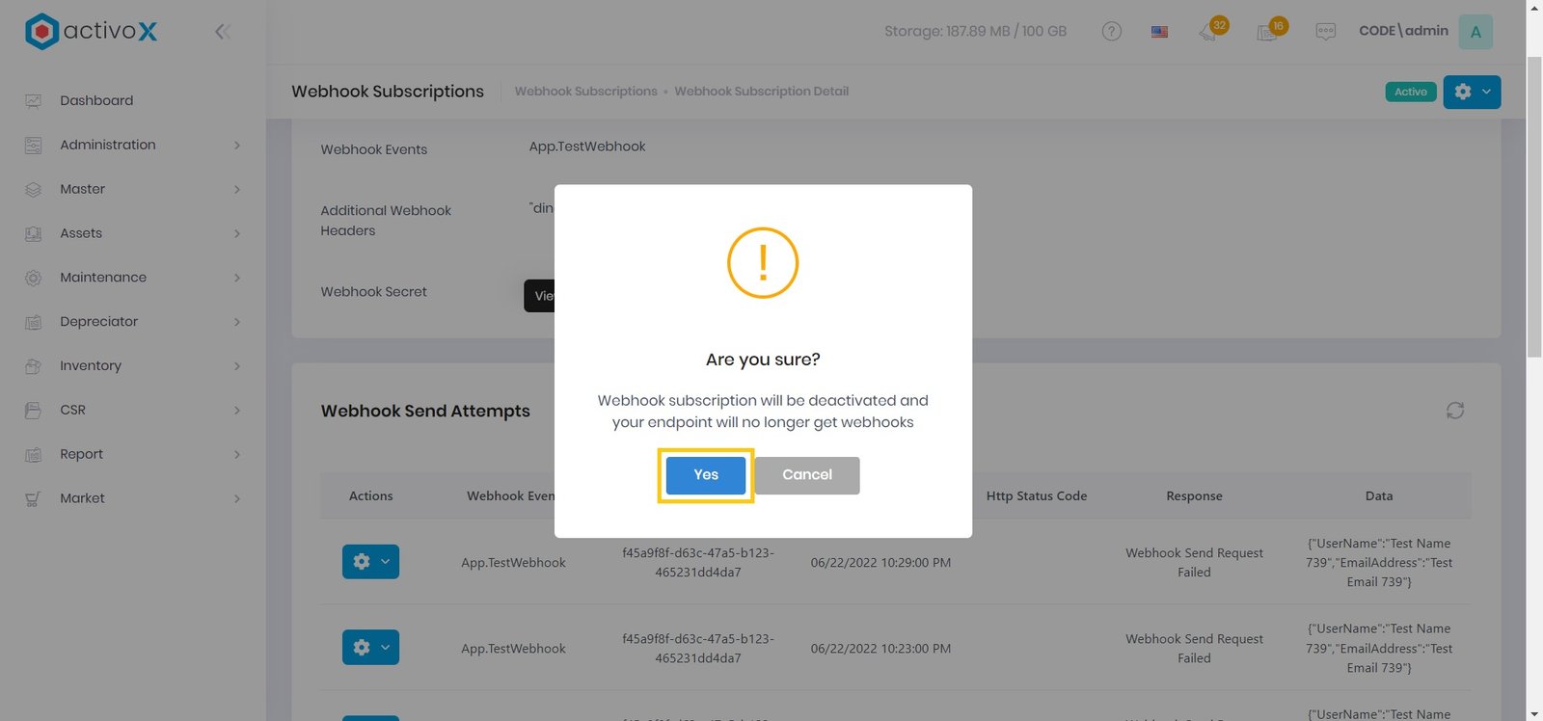Click the Data column header
This screenshot has width=1543, height=721.
1378,496
